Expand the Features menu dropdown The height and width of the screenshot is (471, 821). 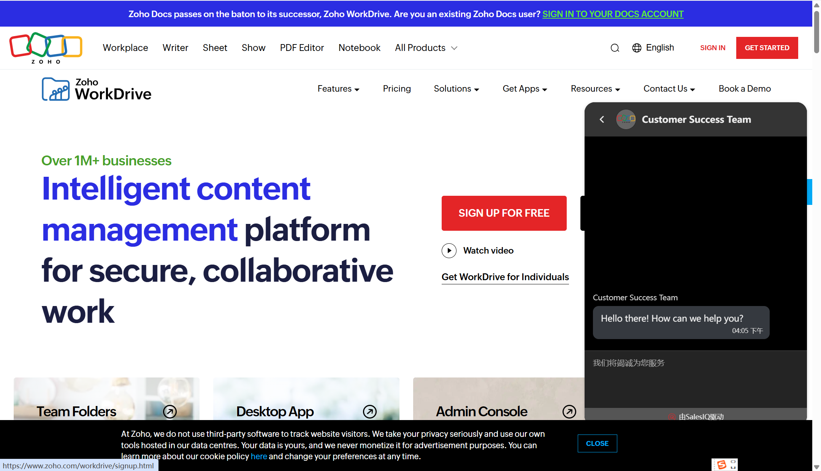tap(338, 89)
